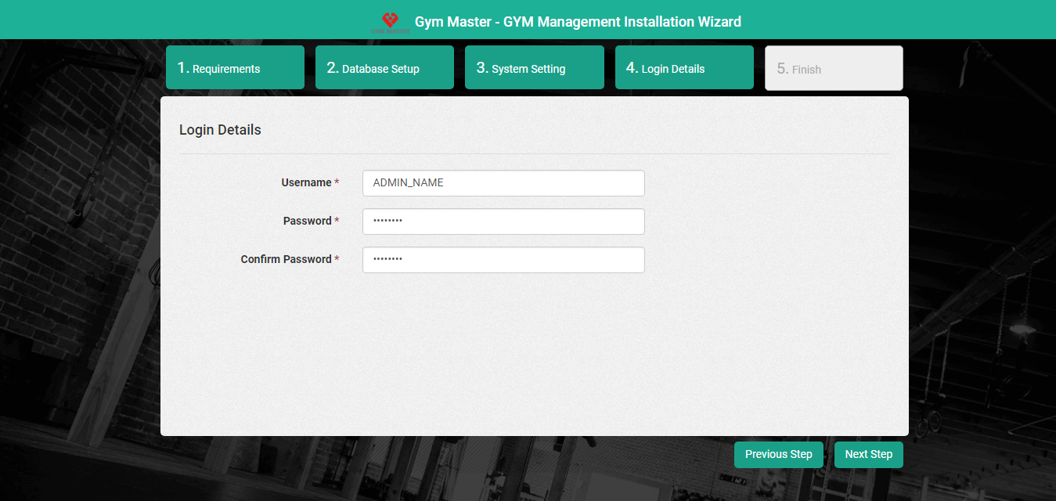Go back with Previous Step button
Screen dimensions: 1056x501
[778, 455]
